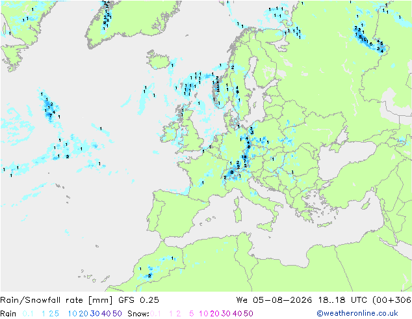Select the Snow legend value 2
The width and height of the screenshot is (412, 319).
click(179, 314)
